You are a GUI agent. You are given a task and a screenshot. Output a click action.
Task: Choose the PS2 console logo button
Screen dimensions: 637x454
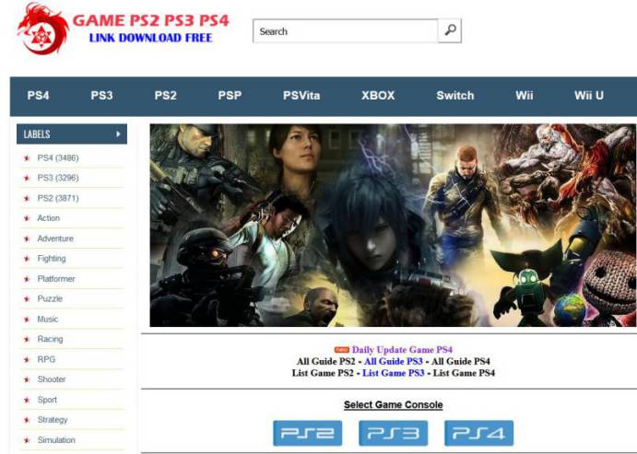click(x=308, y=434)
